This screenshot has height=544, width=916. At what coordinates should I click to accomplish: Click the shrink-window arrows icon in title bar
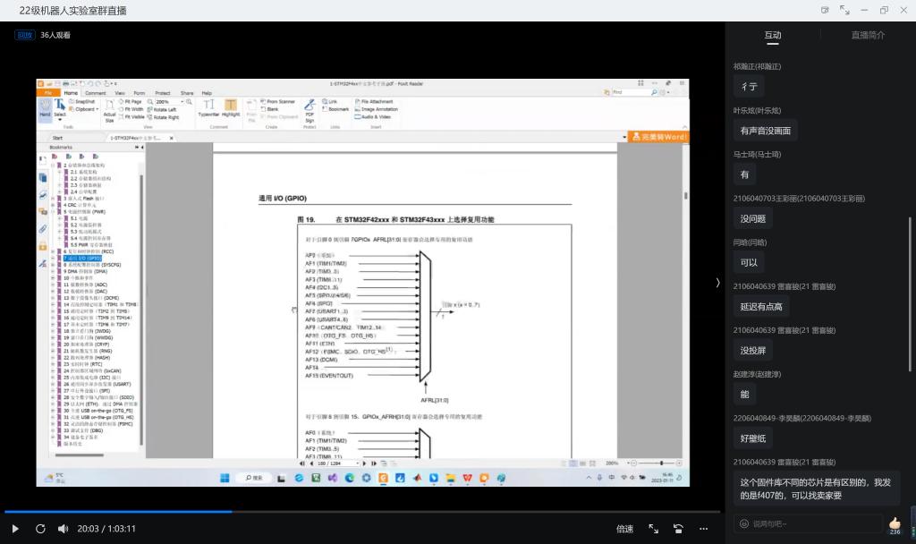point(844,11)
